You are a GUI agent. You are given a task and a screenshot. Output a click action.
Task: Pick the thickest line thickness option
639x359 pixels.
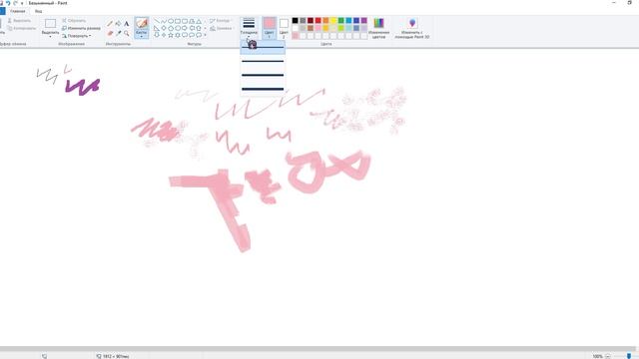tap(263, 89)
